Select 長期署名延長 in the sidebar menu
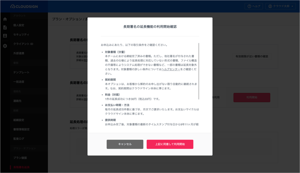The image size is (300, 173). [21, 167]
